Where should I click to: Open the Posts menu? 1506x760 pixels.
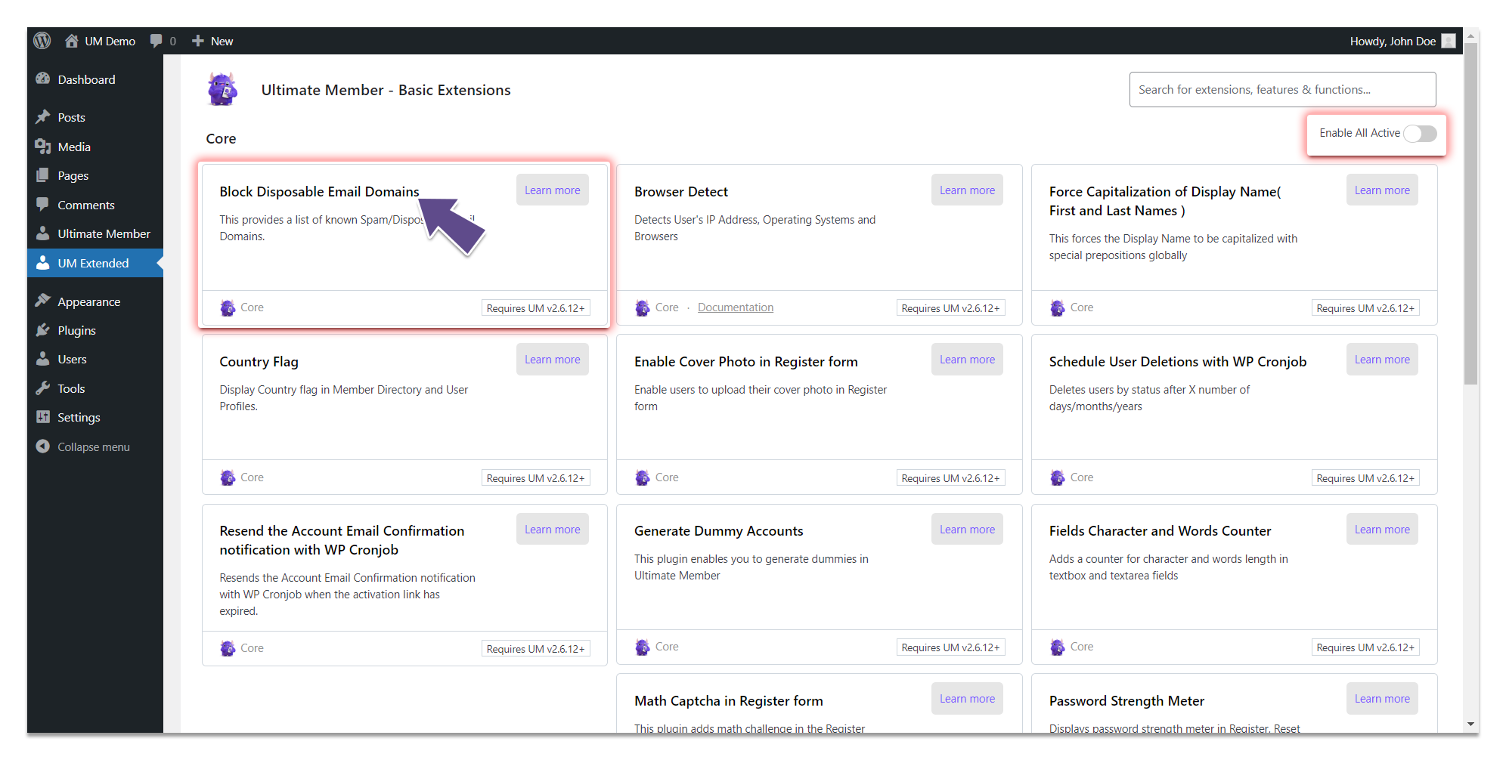tap(95, 117)
